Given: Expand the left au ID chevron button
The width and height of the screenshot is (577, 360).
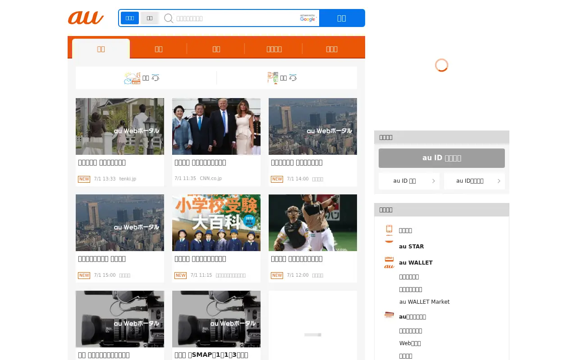Looking at the screenshot, I should pos(409,181).
